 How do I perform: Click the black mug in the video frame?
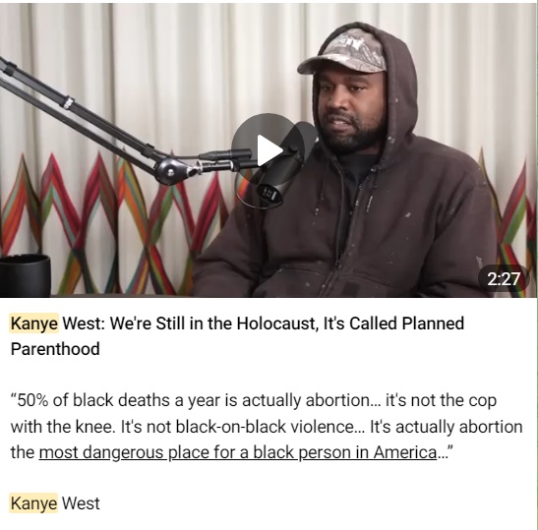[x=25, y=274]
